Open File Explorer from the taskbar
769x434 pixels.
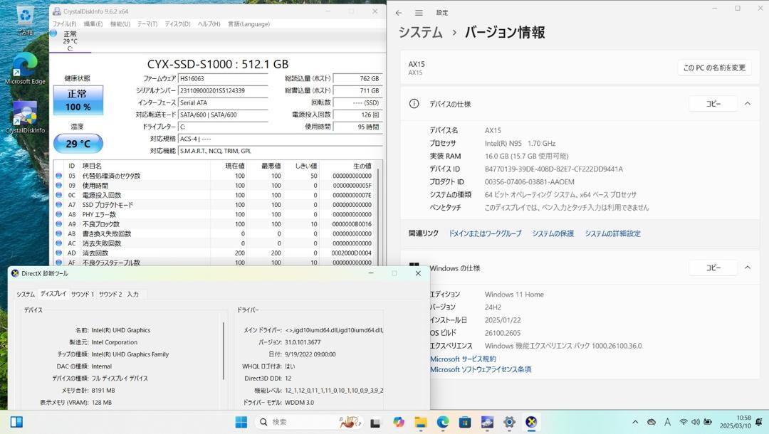[x=420, y=422]
